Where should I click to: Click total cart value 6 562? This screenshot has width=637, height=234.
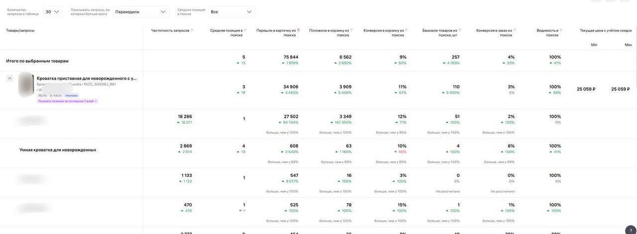click(345, 57)
